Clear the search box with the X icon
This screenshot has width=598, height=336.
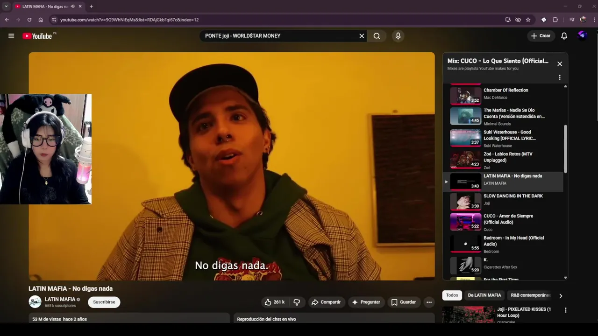362,36
